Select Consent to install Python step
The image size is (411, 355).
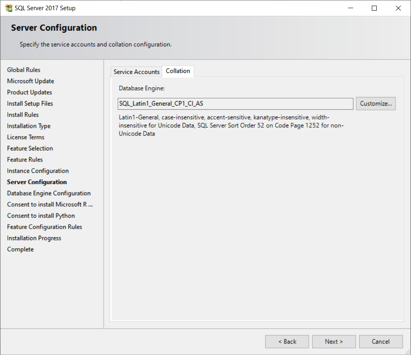(x=41, y=216)
